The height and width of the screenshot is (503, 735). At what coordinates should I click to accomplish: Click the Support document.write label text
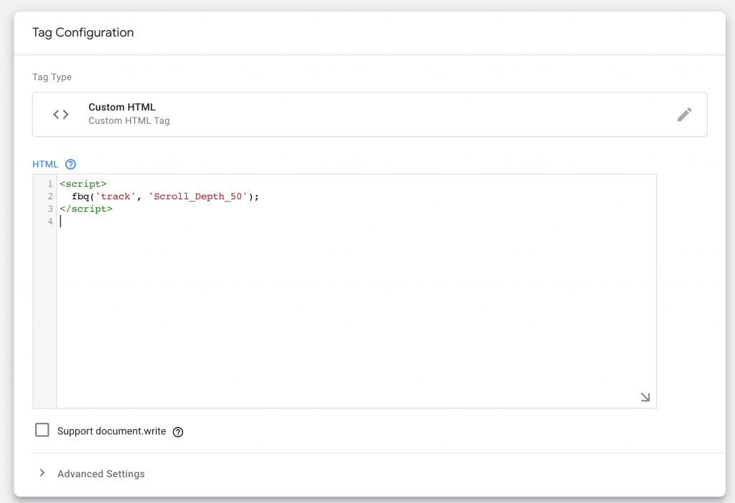[111, 431]
